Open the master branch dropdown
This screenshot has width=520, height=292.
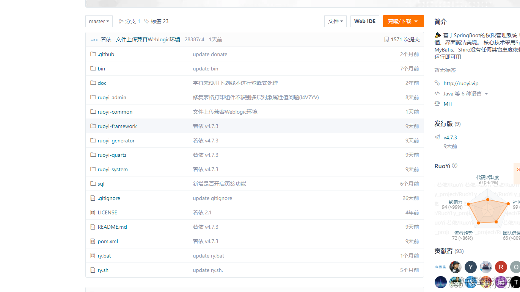99,21
